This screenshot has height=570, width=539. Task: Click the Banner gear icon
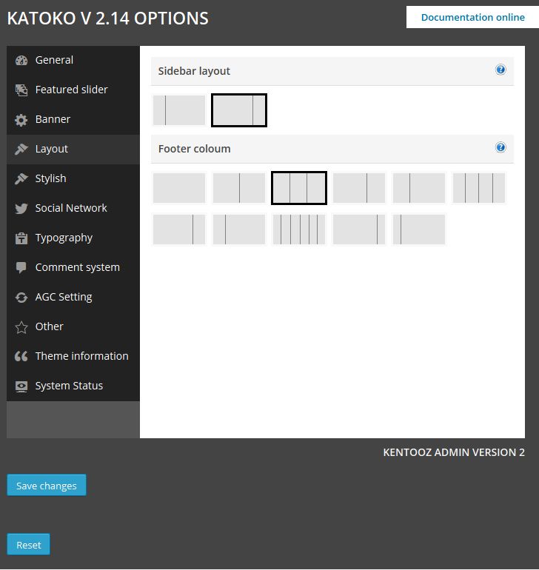pos(21,120)
